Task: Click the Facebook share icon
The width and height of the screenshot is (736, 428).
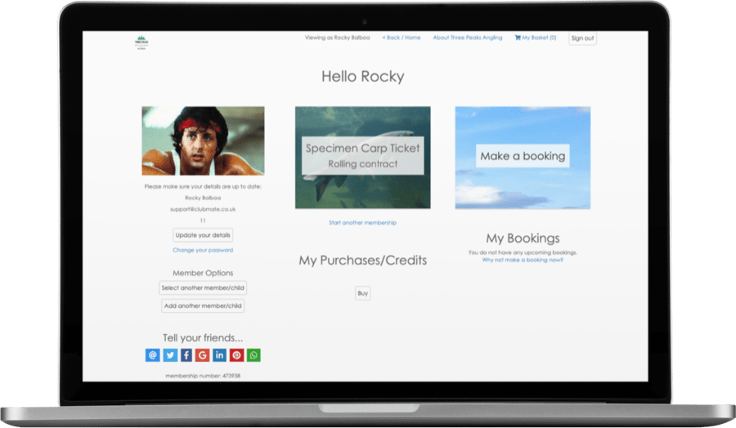Action: click(x=186, y=355)
